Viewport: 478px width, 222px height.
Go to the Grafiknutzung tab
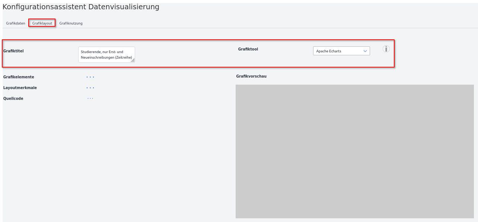(71, 23)
